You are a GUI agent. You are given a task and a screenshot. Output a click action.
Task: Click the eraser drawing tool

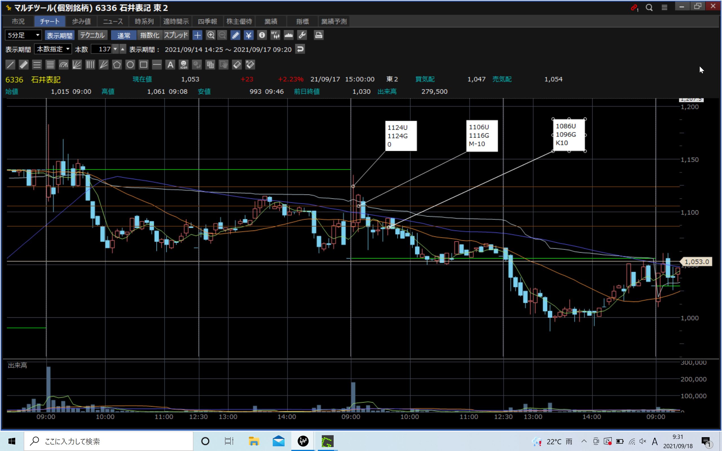(237, 65)
